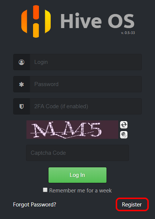Click the MM5 captcha image
The height and width of the screenshot is (219, 155).
click(x=72, y=130)
